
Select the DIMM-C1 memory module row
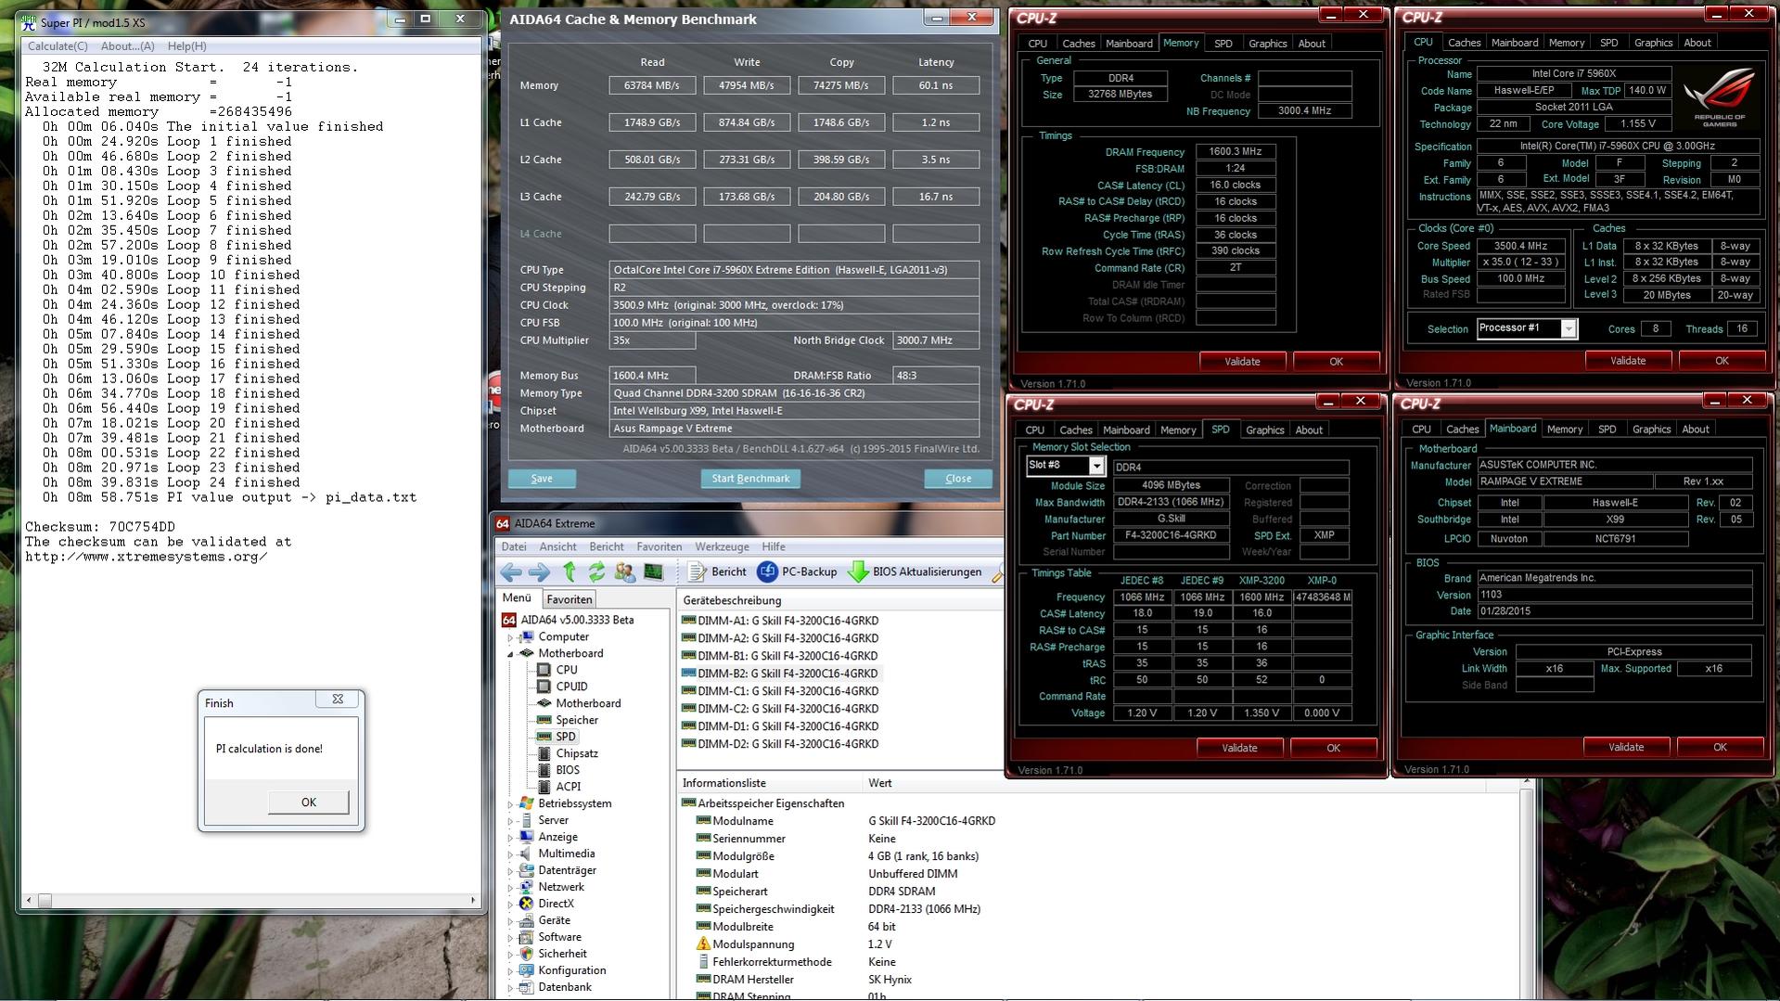pos(780,691)
